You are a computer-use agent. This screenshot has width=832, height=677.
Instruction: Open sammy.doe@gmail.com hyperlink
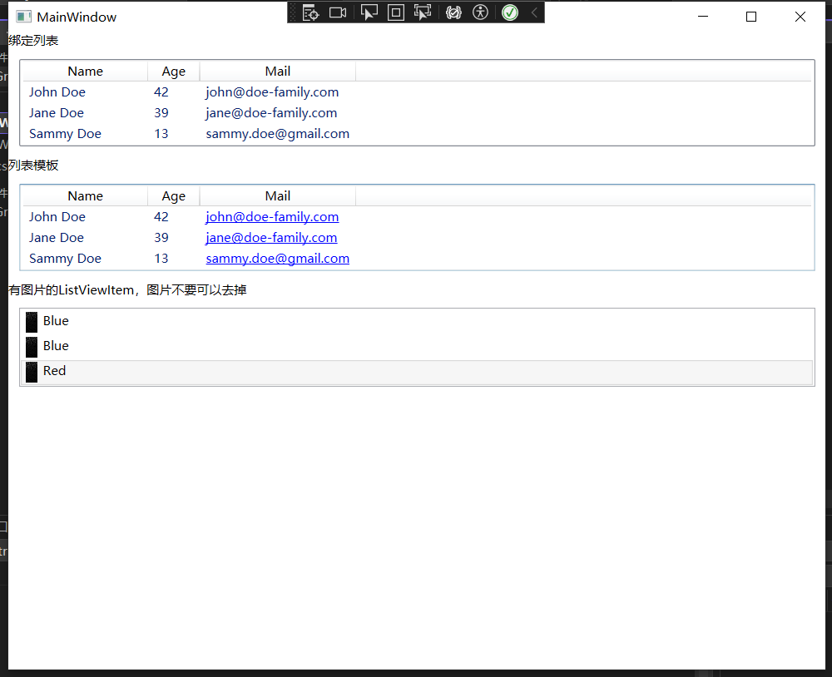point(278,259)
